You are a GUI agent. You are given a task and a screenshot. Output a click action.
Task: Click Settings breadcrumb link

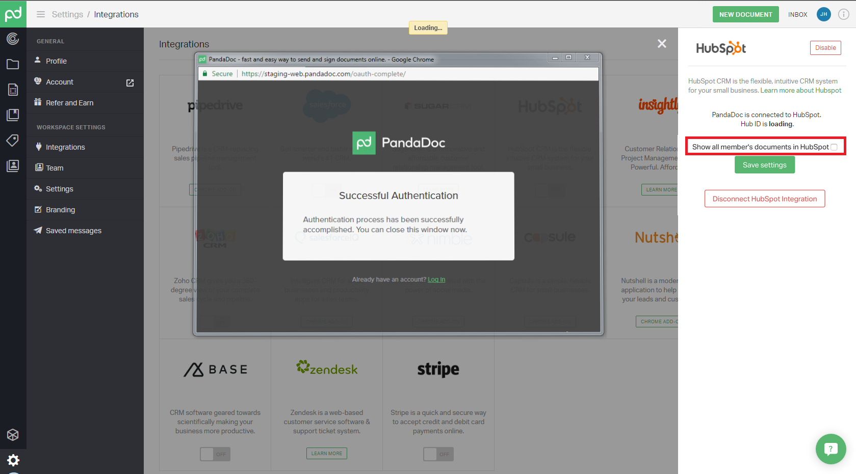[x=67, y=14]
